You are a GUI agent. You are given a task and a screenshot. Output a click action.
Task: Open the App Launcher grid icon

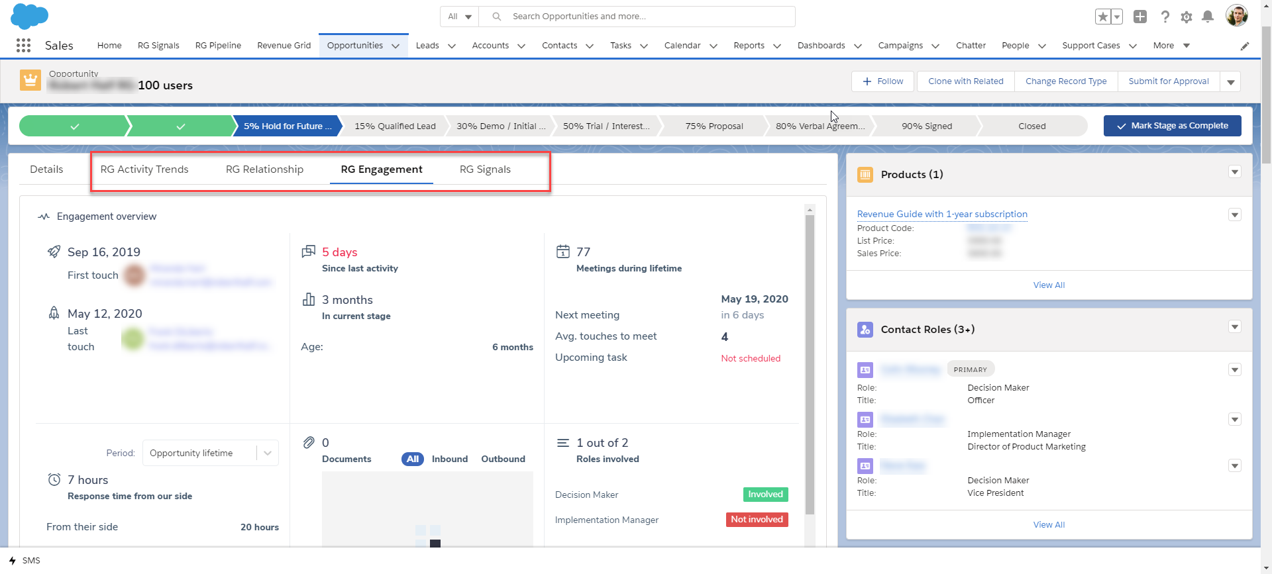[x=24, y=45]
